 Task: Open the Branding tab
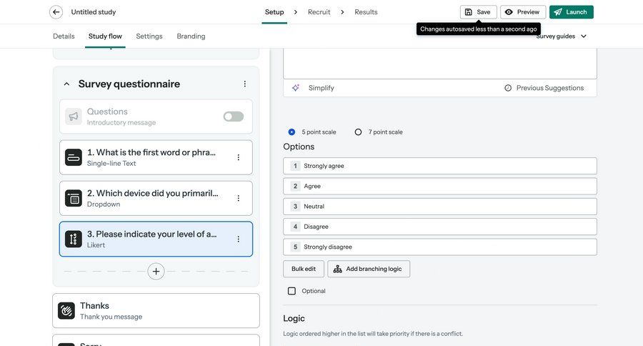coord(191,36)
